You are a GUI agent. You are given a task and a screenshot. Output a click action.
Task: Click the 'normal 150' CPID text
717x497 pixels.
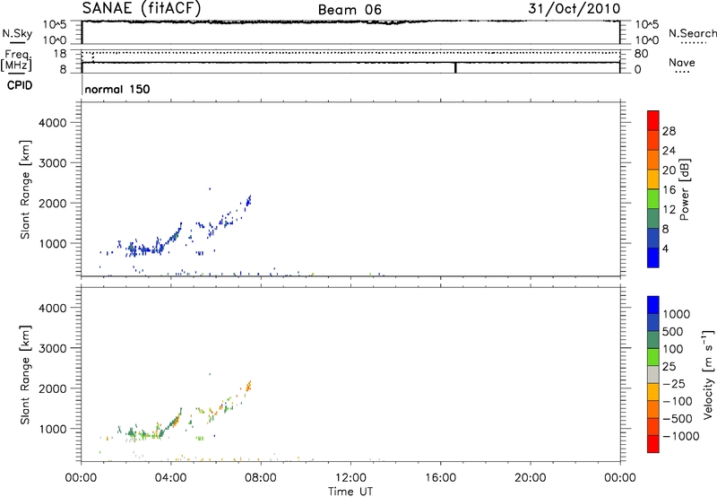117,89
